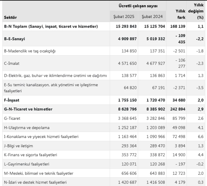The width and height of the screenshot is (207, 186).
Task: Select the B-N Toplam row label
Action: click(x=51, y=26)
